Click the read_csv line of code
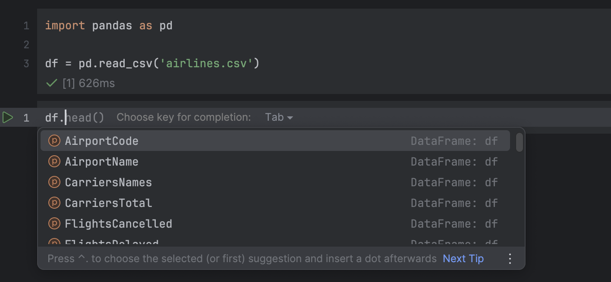 (151, 63)
